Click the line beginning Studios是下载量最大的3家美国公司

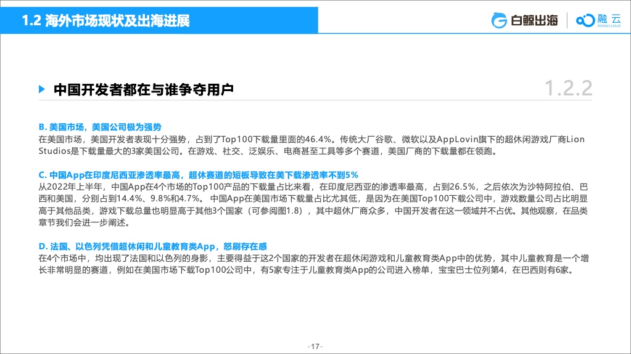(269, 151)
